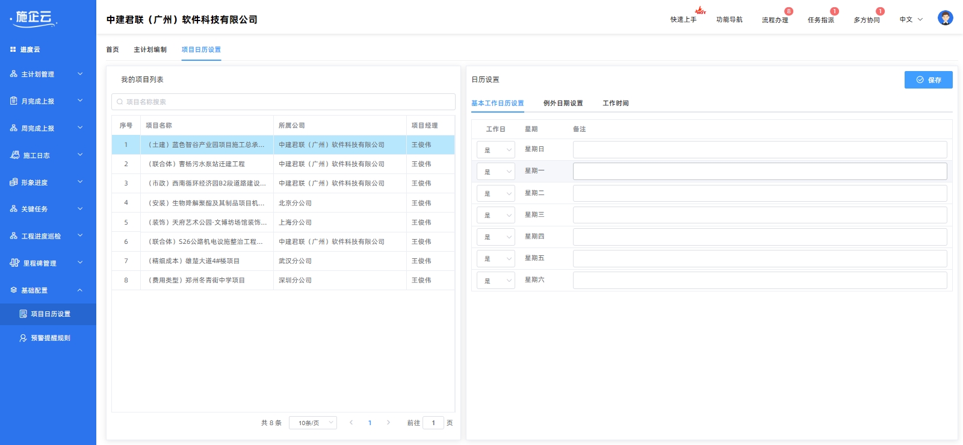Click the 基础配置 layers icon
The image size is (963, 445).
tap(13, 290)
